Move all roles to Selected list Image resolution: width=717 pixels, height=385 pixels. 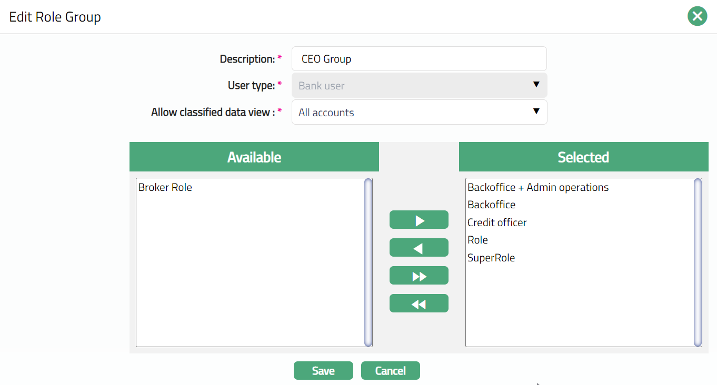pos(419,276)
